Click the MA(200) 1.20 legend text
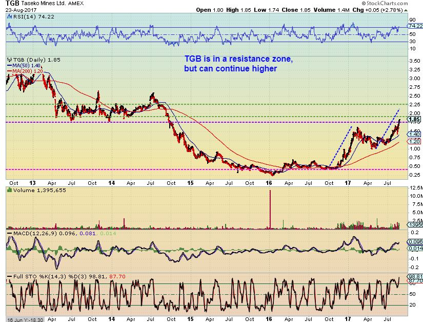The width and height of the screenshot is (423, 322). pyautogui.click(x=28, y=71)
